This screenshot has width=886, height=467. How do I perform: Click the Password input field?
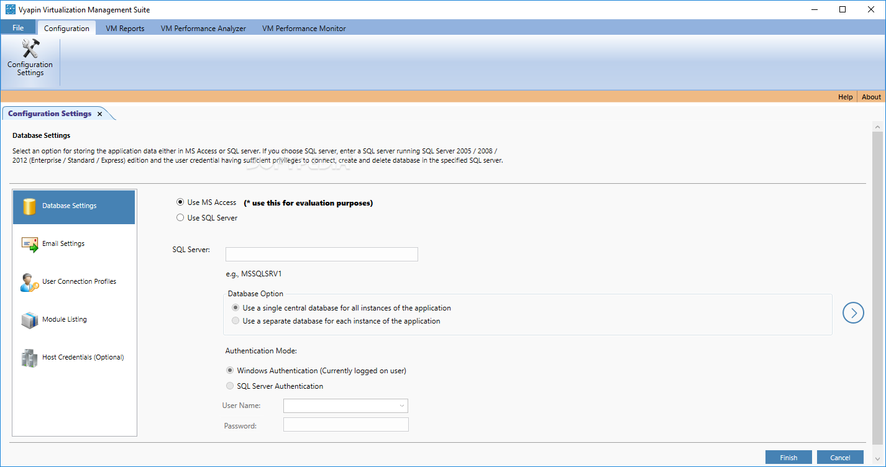coord(346,425)
